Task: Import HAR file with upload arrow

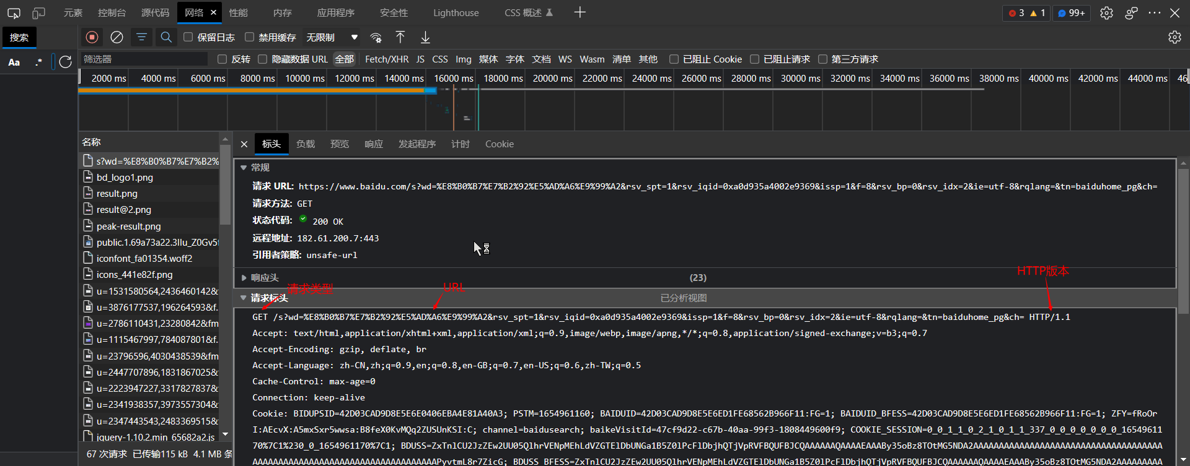Action: (400, 37)
